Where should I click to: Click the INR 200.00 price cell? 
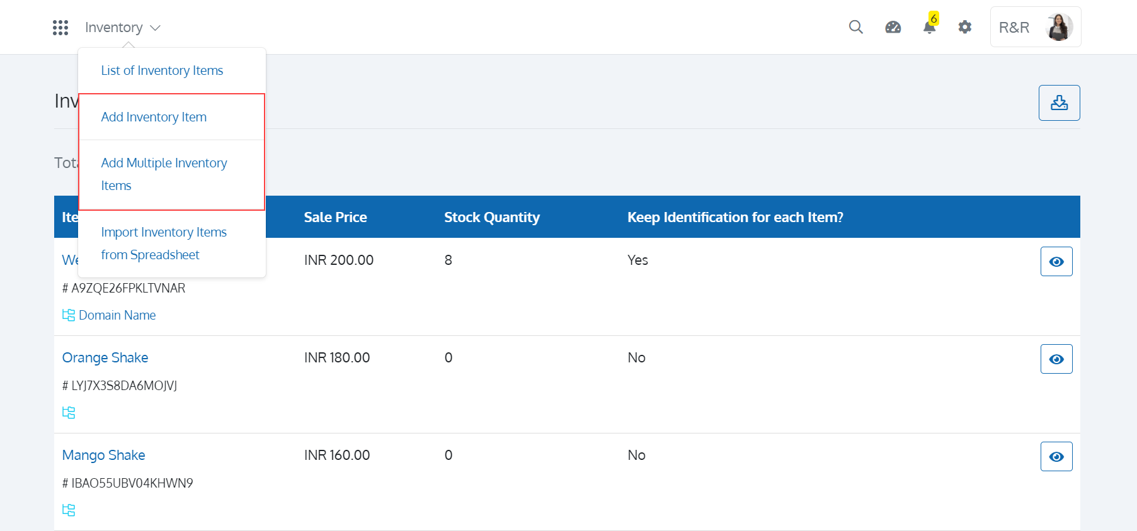(x=339, y=260)
